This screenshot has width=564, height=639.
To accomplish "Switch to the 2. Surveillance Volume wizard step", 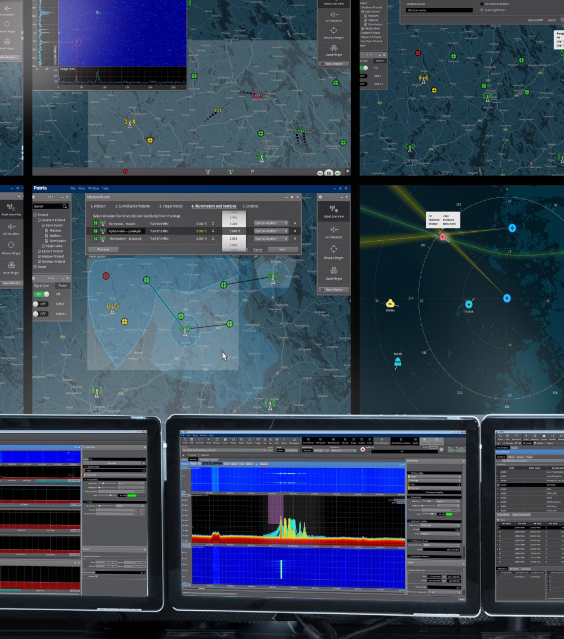I will [133, 206].
